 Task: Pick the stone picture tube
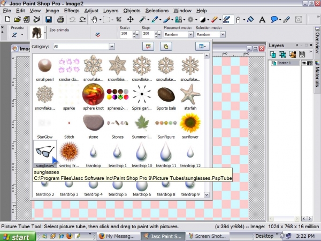click(93, 126)
